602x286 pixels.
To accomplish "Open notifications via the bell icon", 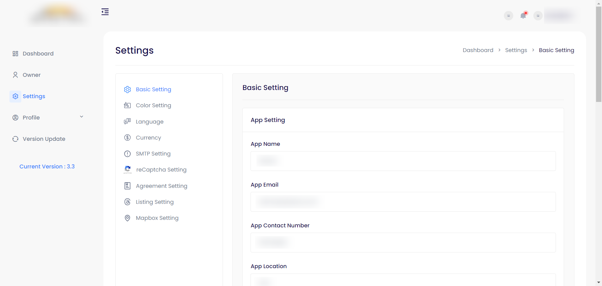I will [523, 16].
